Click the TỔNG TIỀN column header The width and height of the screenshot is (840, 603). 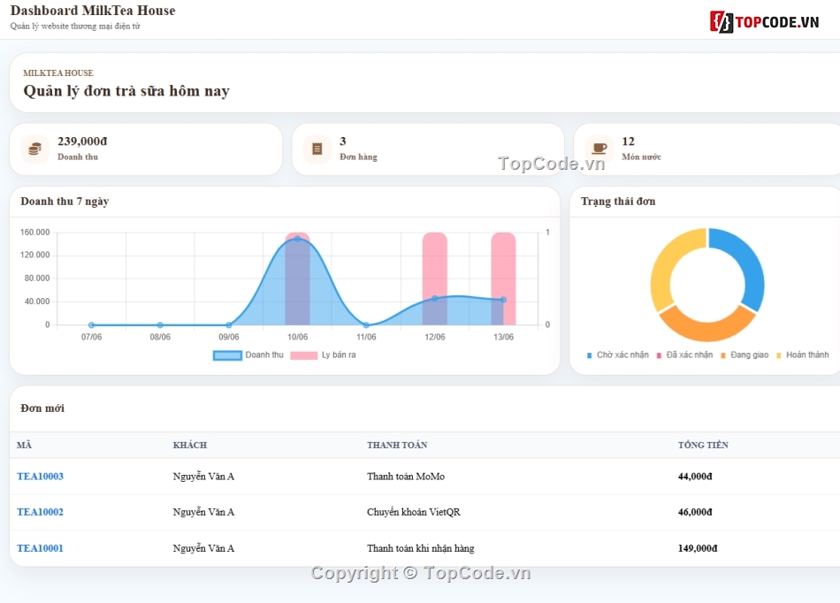pyautogui.click(x=703, y=445)
